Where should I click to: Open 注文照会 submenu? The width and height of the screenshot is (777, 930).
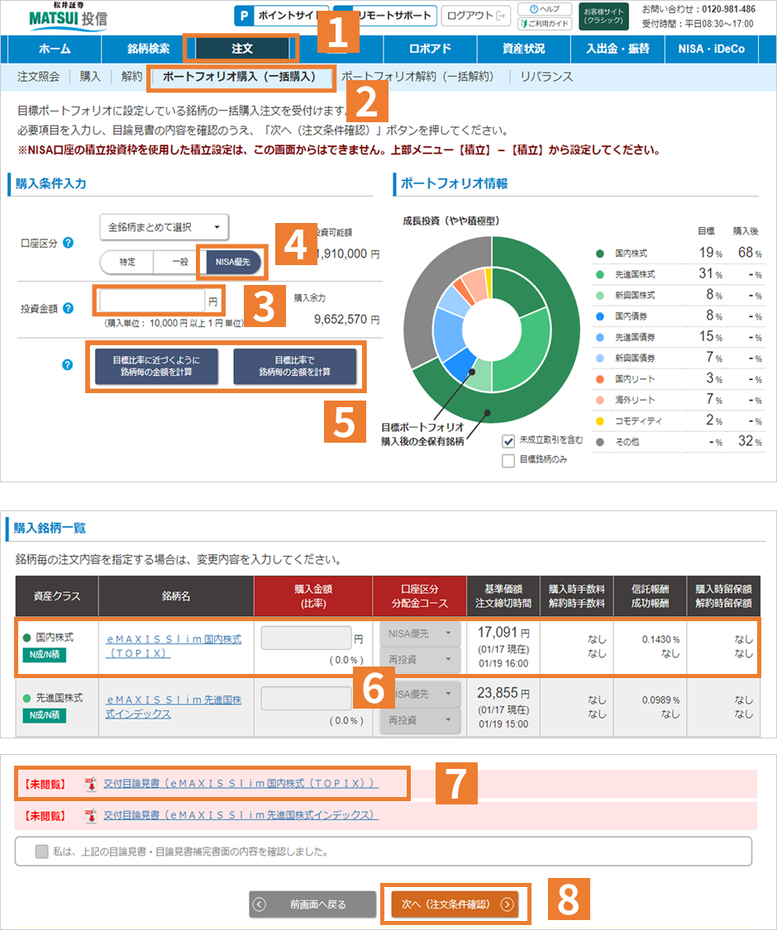39,77
